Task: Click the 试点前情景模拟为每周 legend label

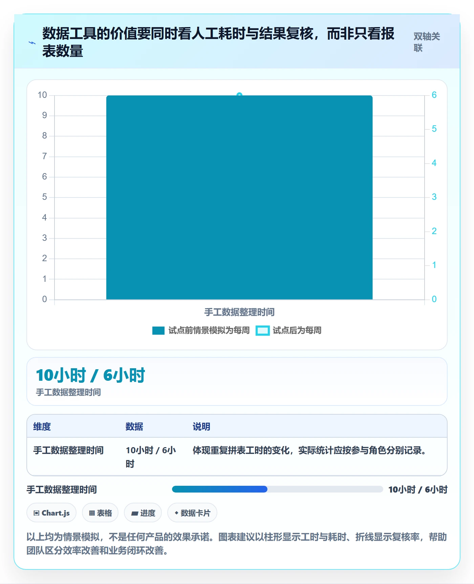Action: pyautogui.click(x=209, y=330)
